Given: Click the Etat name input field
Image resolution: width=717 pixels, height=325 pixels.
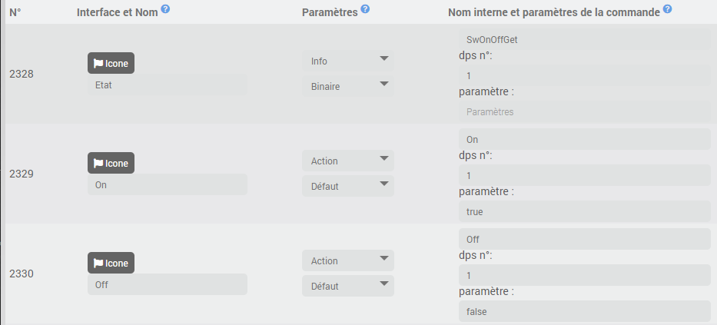Looking at the screenshot, I should [167, 85].
